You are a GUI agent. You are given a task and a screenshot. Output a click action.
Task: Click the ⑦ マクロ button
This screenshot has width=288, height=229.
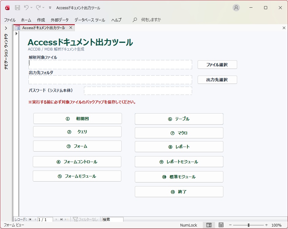pos(179,133)
